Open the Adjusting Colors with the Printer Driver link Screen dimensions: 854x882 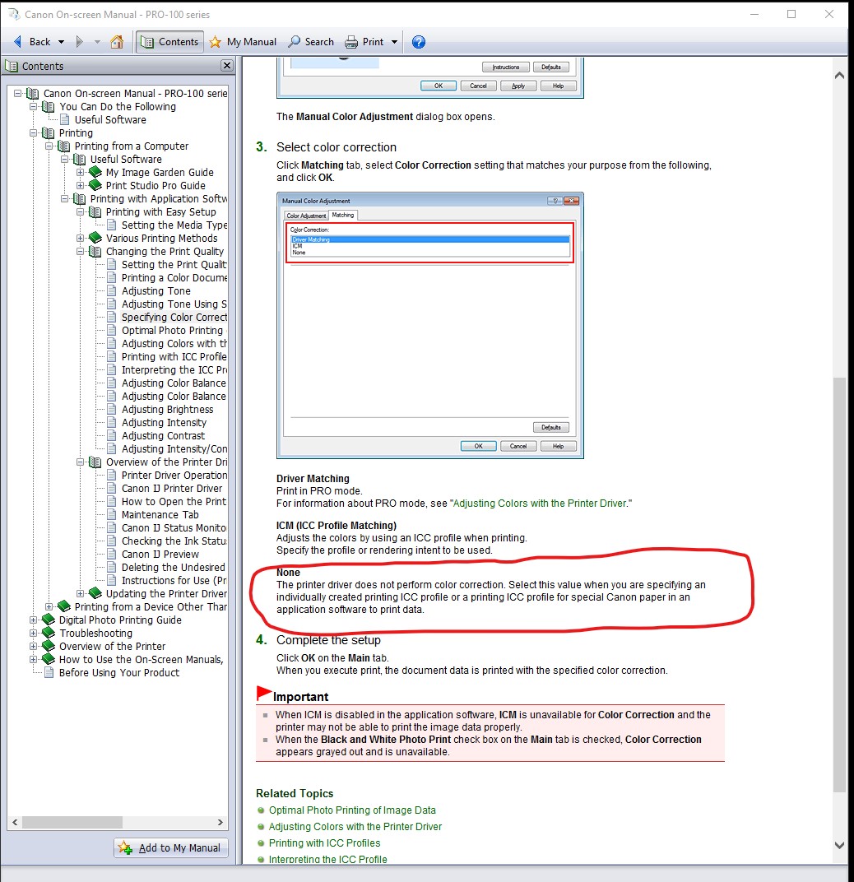(x=540, y=503)
